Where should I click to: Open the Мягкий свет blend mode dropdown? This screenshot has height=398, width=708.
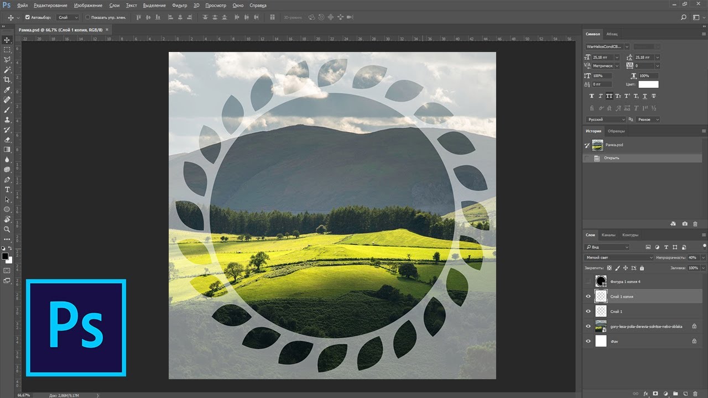(x=619, y=258)
